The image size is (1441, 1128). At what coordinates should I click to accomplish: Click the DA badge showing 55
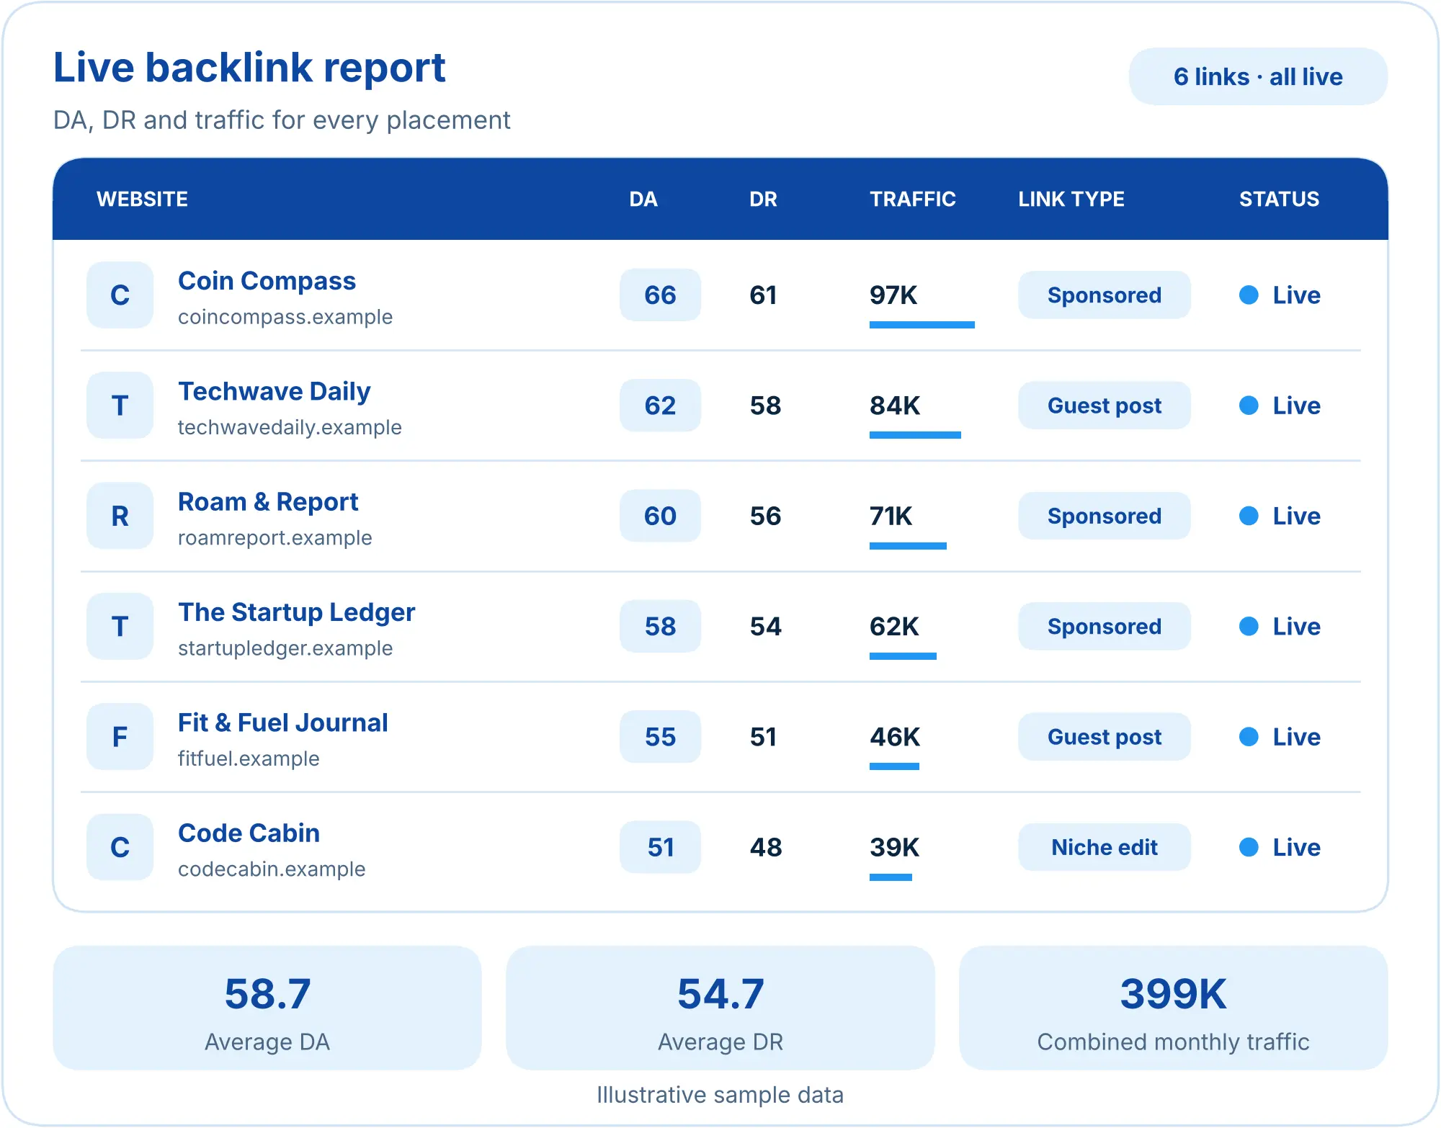click(660, 737)
